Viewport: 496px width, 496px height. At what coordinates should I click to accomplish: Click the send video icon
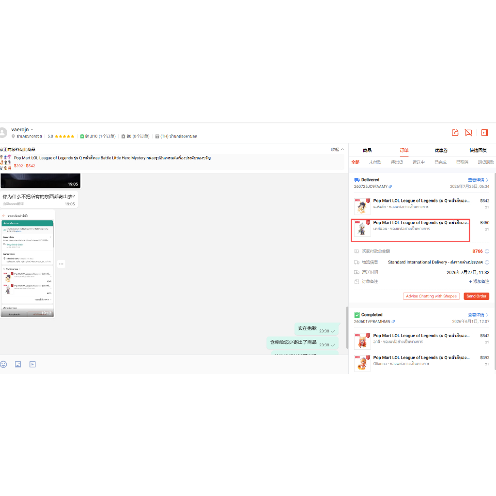click(32, 364)
